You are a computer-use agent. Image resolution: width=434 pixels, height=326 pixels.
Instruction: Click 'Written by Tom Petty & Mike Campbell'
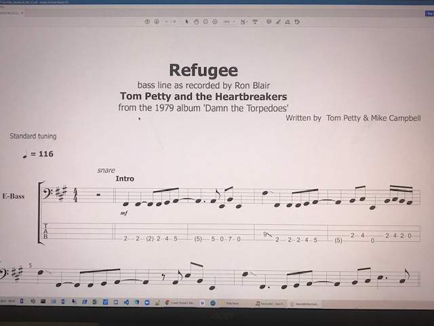pyautogui.click(x=353, y=118)
